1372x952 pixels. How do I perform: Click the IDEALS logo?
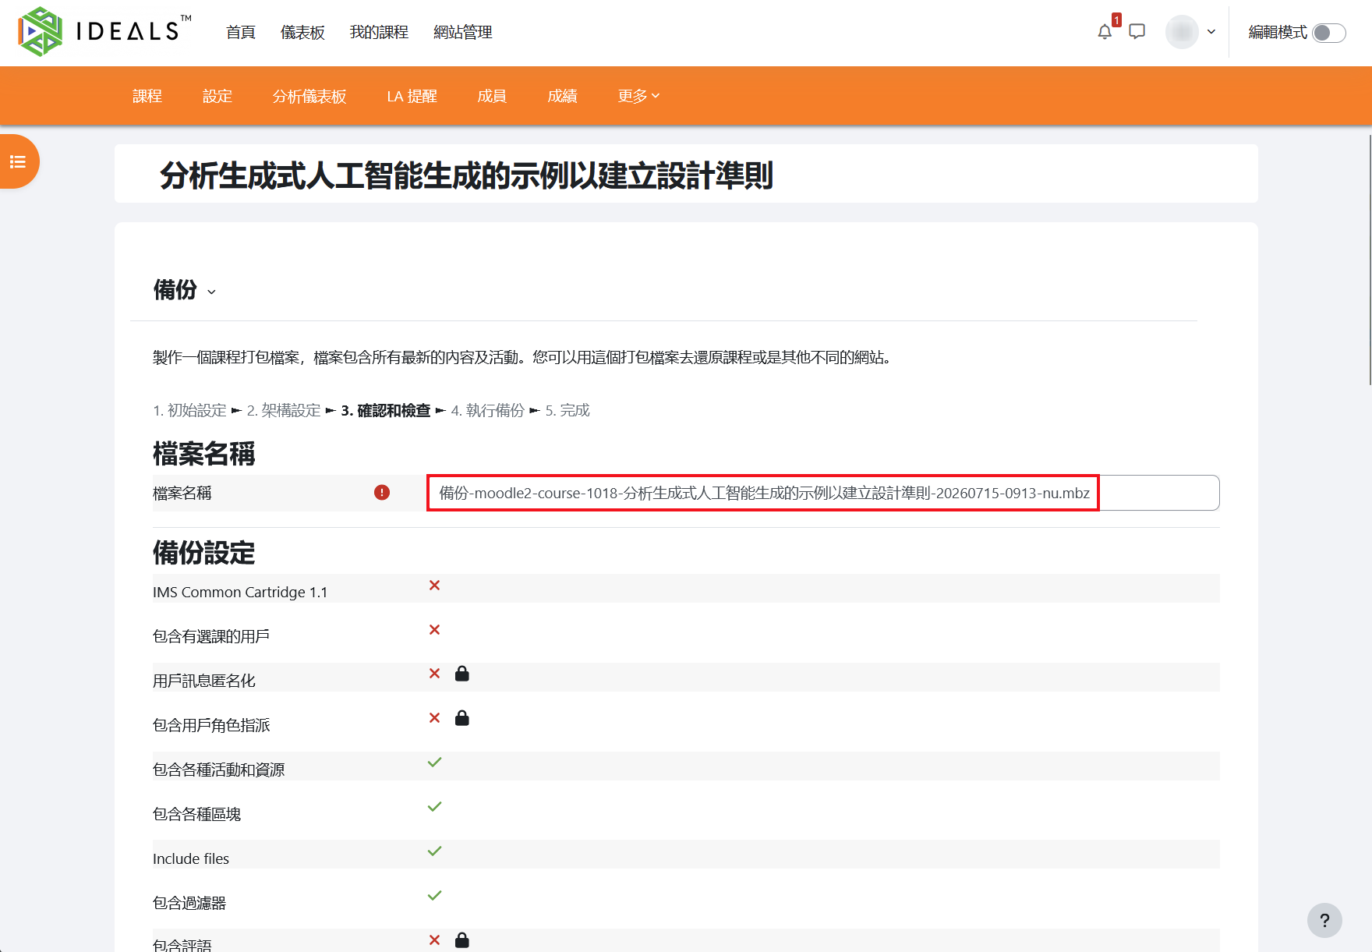click(104, 32)
